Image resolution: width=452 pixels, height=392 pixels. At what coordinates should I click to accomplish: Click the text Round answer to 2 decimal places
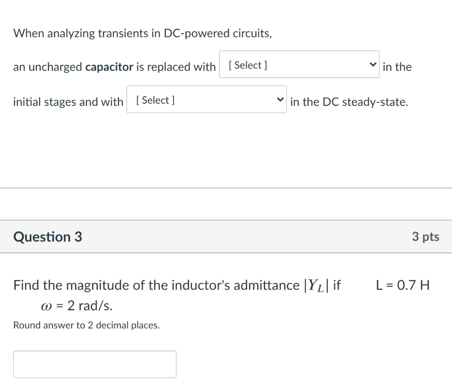click(86, 325)
